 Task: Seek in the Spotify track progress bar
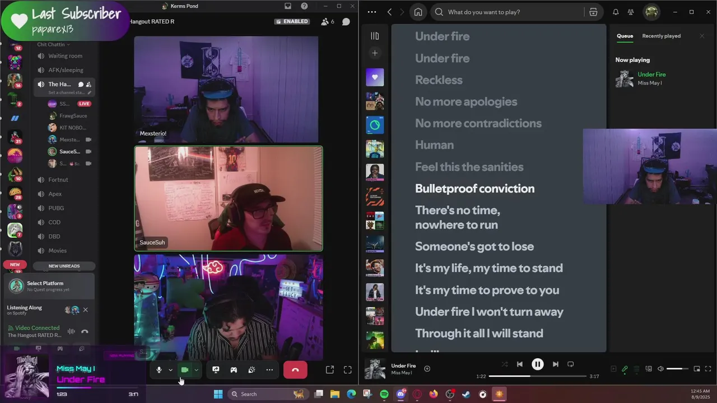pos(537,376)
